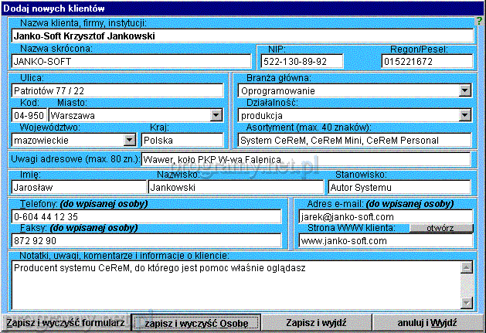Click Zapisz i wyczyść formularz button
The width and height of the screenshot is (486, 333).
64,321
